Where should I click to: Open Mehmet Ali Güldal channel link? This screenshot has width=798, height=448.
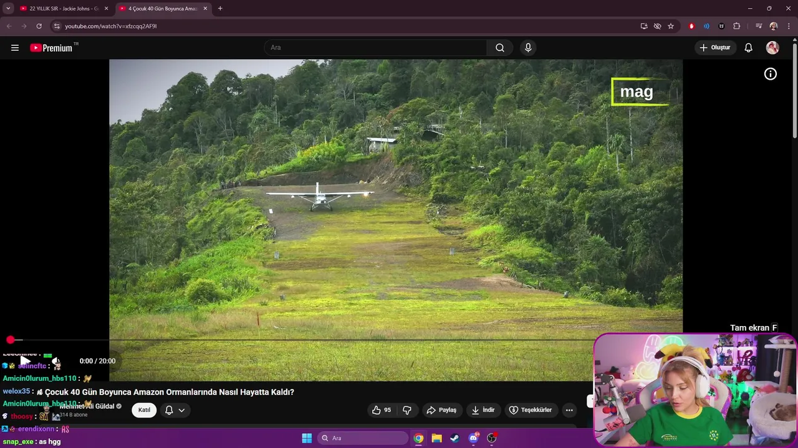[87, 406]
